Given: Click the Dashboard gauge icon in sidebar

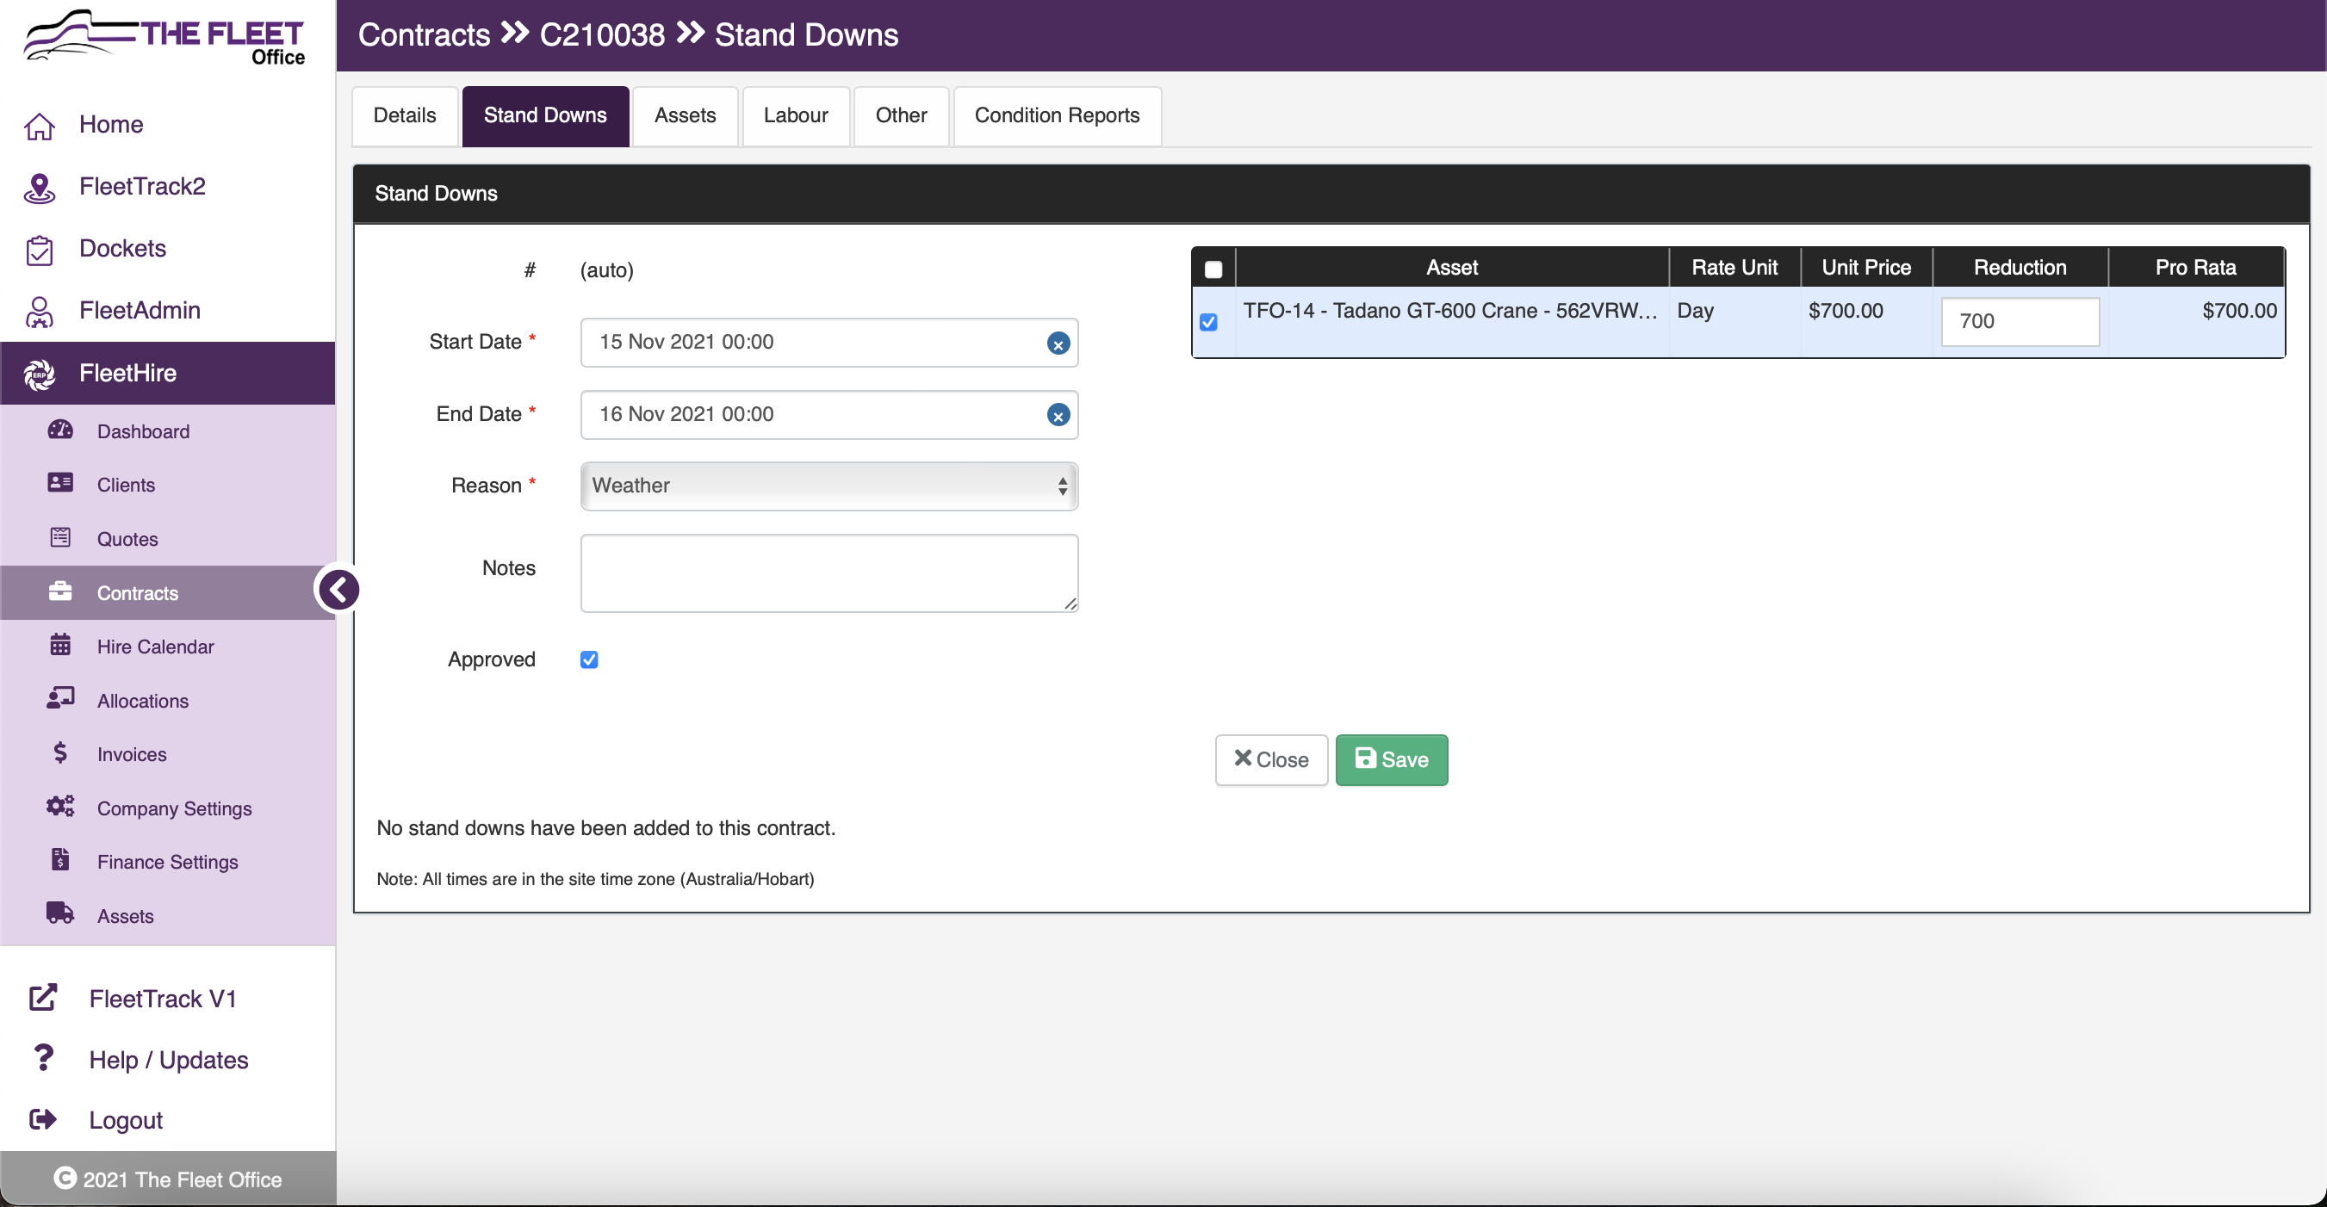Looking at the screenshot, I should coord(59,430).
